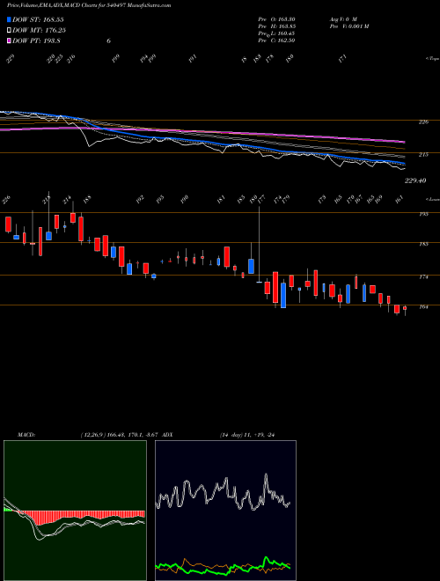Click the ADX (14 day) values text

coord(249,435)
